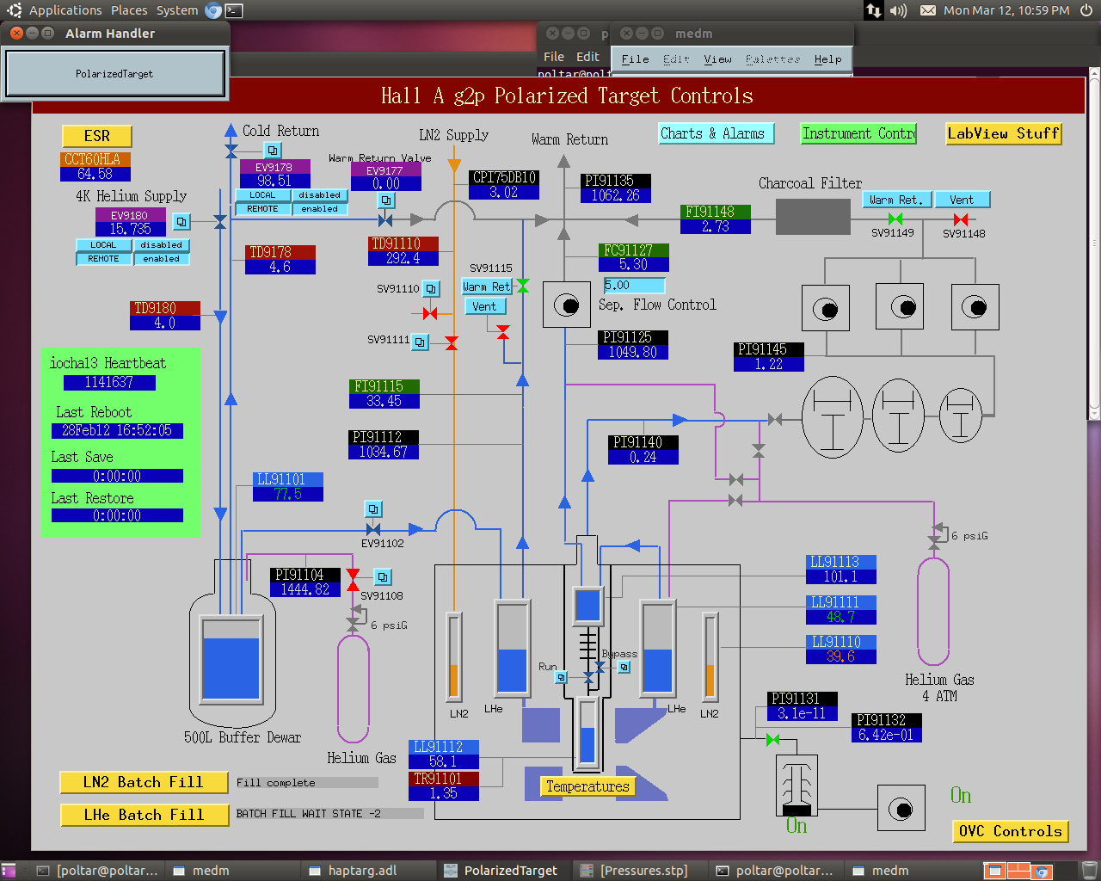Open the ESR related display menu
Viewport: 1101px width, 881px height.
coord(97,136)
